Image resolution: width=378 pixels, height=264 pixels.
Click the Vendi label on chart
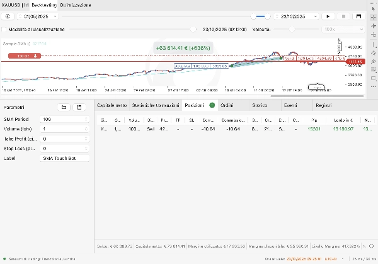290,59
